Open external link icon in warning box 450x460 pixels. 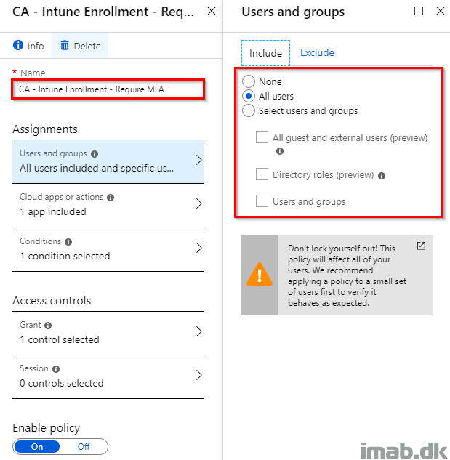(x=421, y=246)
